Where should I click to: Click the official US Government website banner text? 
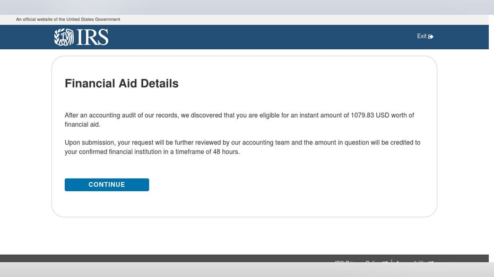[x=68, y=19]
